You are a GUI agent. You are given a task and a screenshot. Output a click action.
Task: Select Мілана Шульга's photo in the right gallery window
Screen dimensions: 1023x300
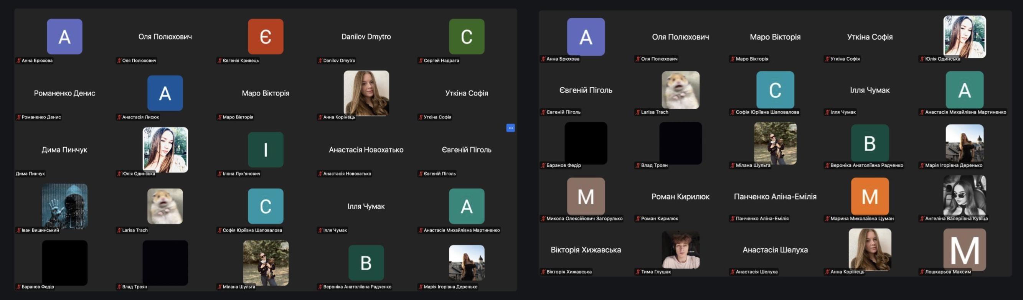point(775,143)
